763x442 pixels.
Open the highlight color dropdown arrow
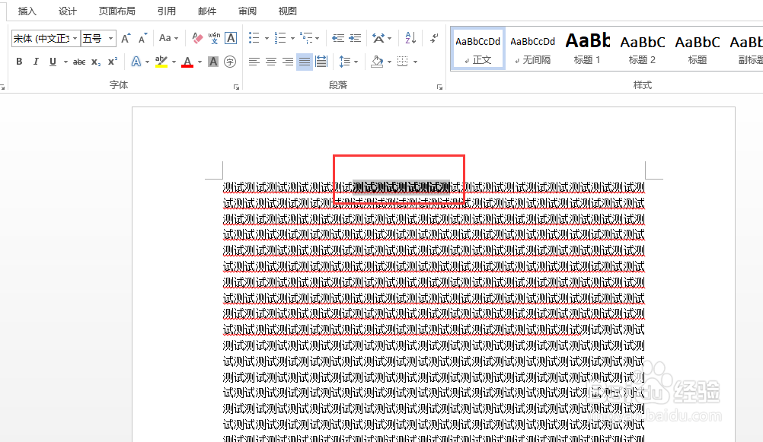tap(174, 62)
